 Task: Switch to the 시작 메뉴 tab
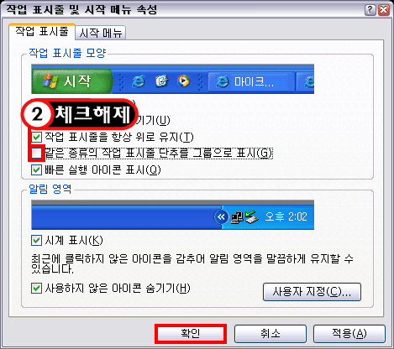pyautogui.click(x=101, y=33)
